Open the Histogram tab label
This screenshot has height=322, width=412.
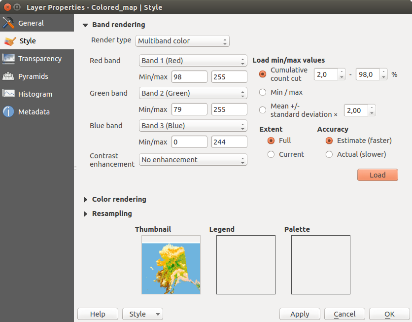35,94
